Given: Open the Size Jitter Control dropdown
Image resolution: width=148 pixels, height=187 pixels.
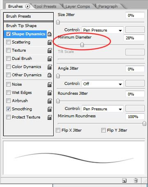Looking at the screenshot, I should [102, 30].
